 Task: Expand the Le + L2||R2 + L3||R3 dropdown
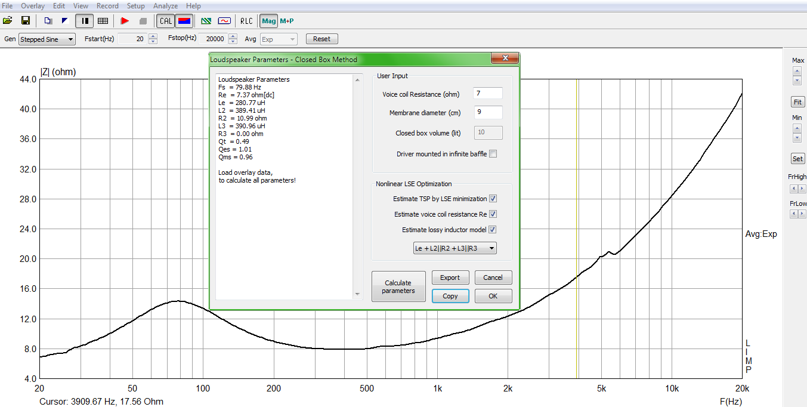[491, 248]
